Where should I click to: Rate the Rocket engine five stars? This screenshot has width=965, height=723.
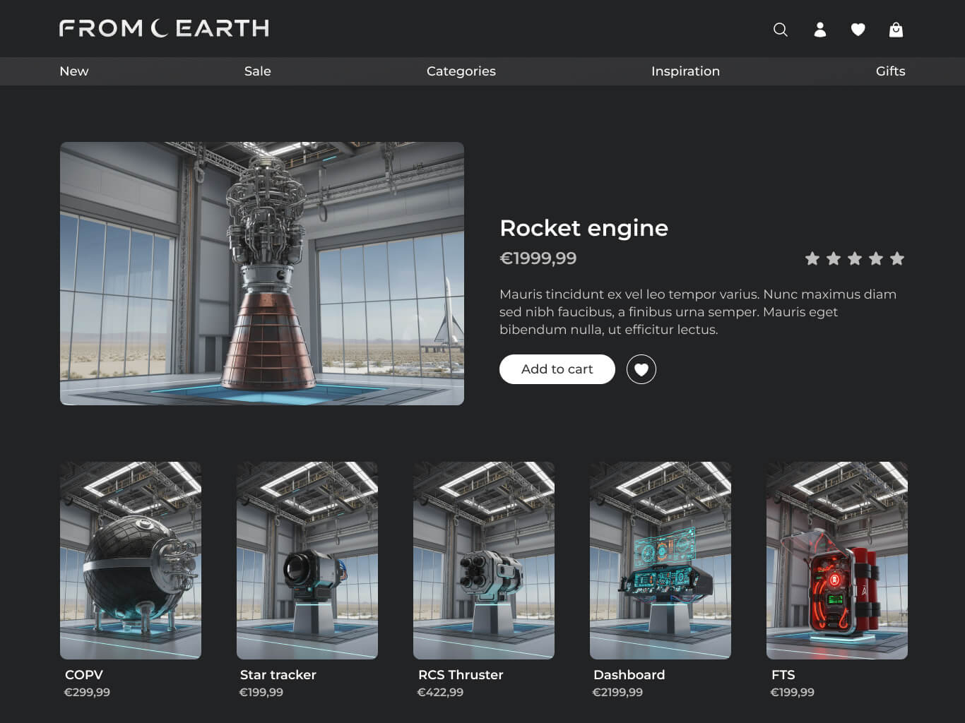click(x=897, y=259)
